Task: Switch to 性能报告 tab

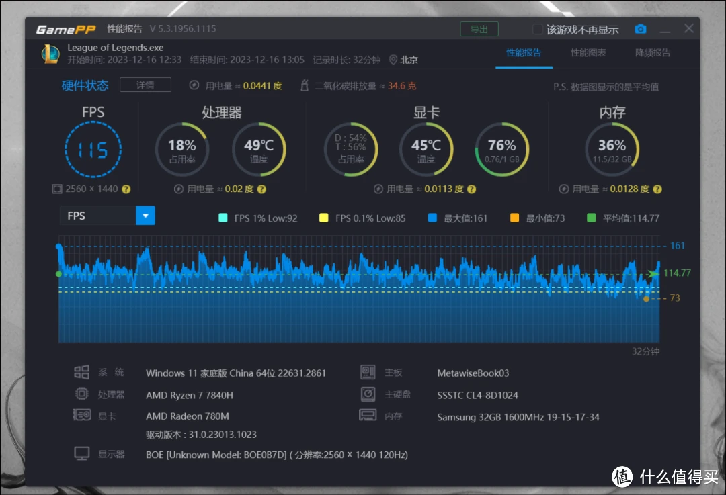Action: 524,53
